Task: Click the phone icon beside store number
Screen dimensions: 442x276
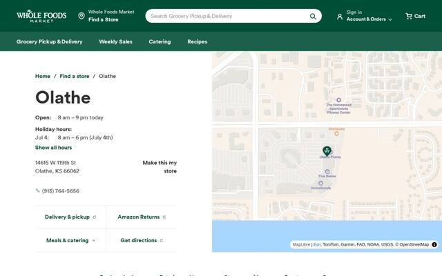Action: point(37,190)
